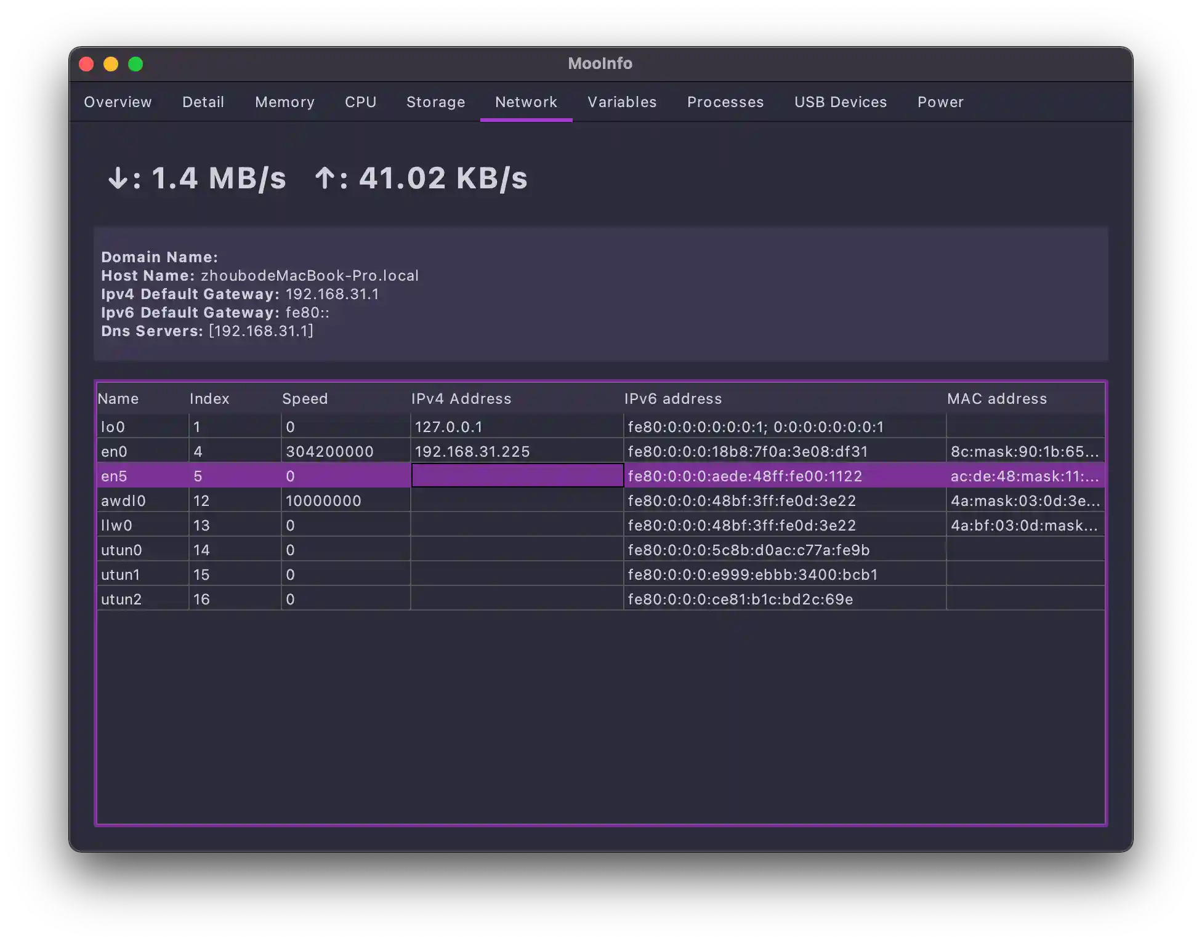Click the MAC address column header
Screen dimensions: 1202x943
tap(996, 398)
